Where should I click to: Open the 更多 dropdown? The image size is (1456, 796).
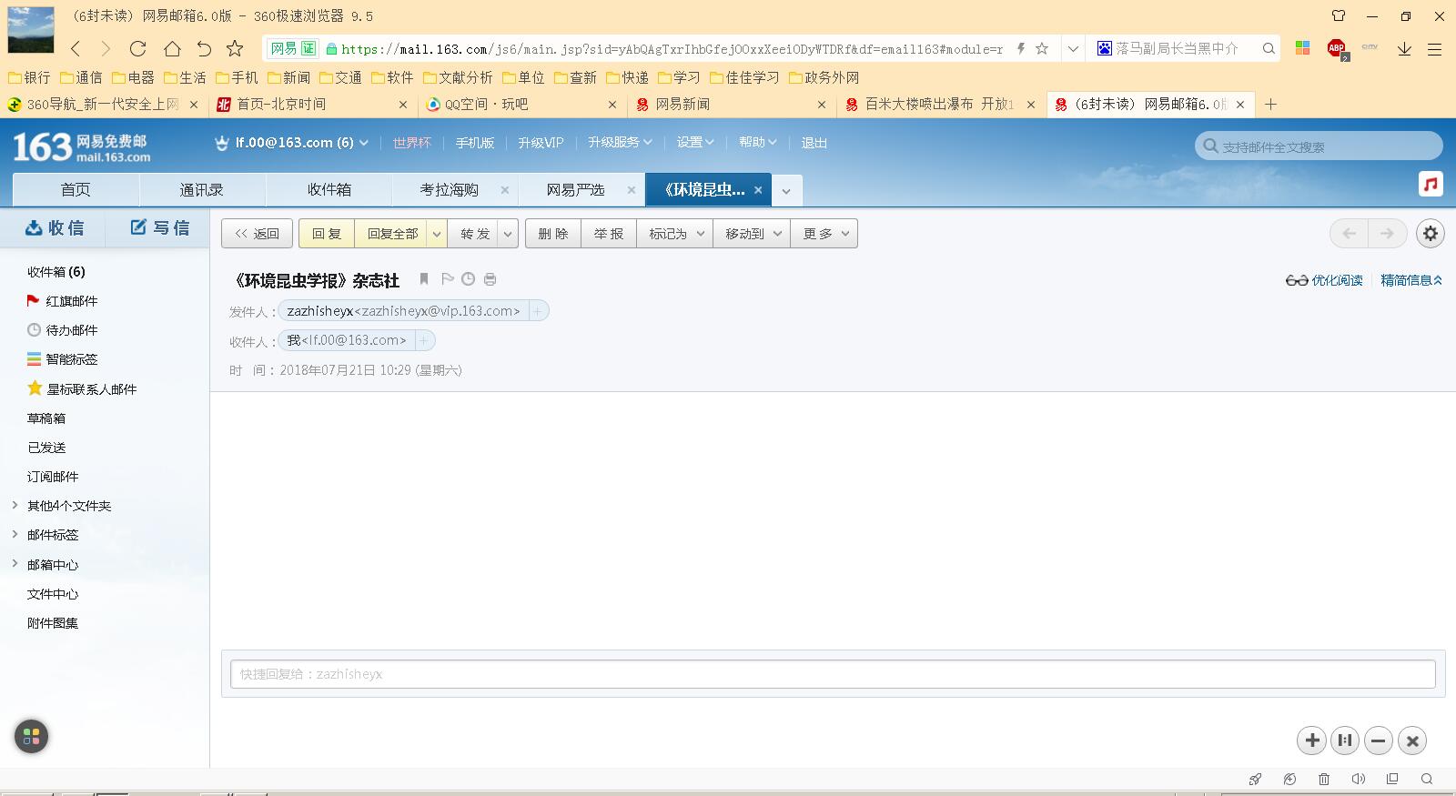pyautogui.click(x=824, y=234)
